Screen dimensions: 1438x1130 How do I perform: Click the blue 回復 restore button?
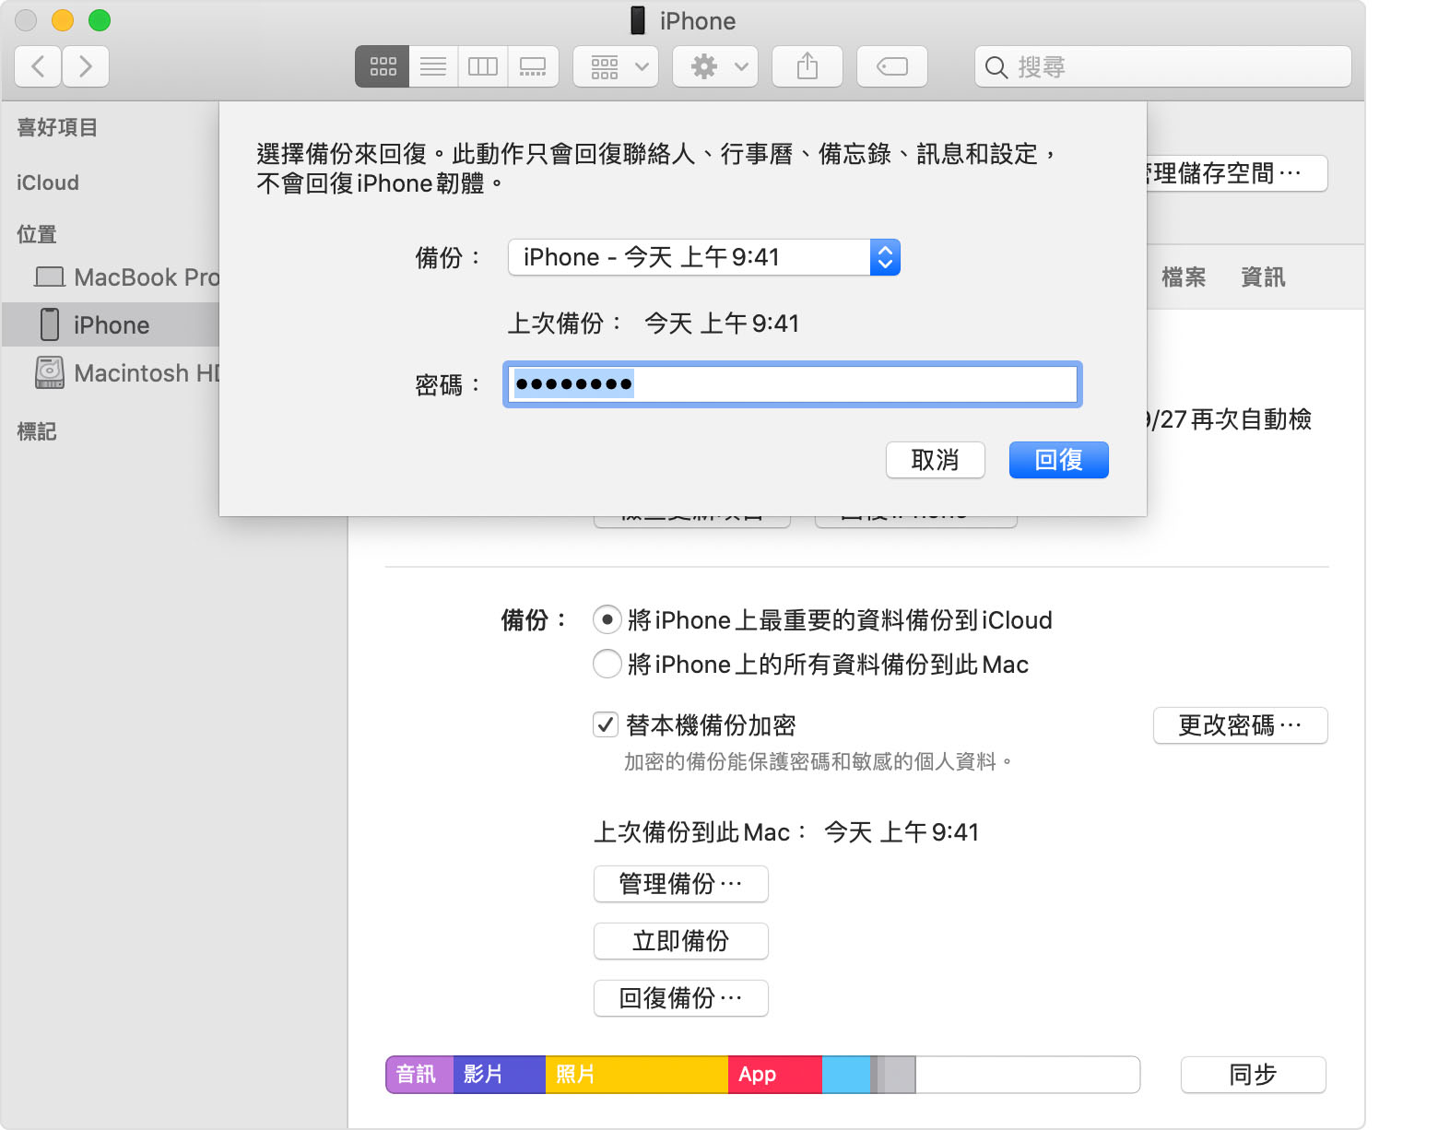tap(1059, 460)
